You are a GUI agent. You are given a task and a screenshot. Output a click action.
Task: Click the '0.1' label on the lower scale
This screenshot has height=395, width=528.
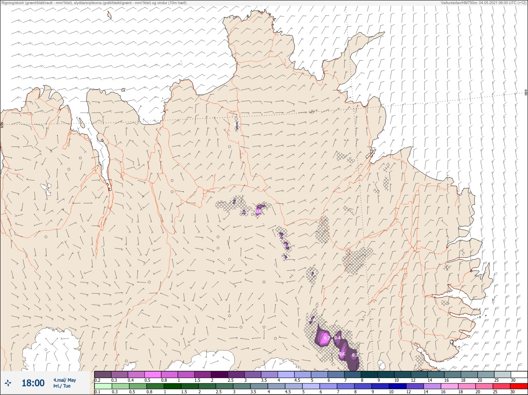97,392
